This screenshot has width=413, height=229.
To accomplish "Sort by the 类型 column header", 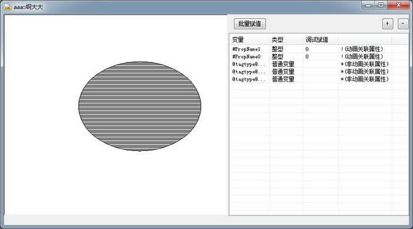I will [286, 39].
